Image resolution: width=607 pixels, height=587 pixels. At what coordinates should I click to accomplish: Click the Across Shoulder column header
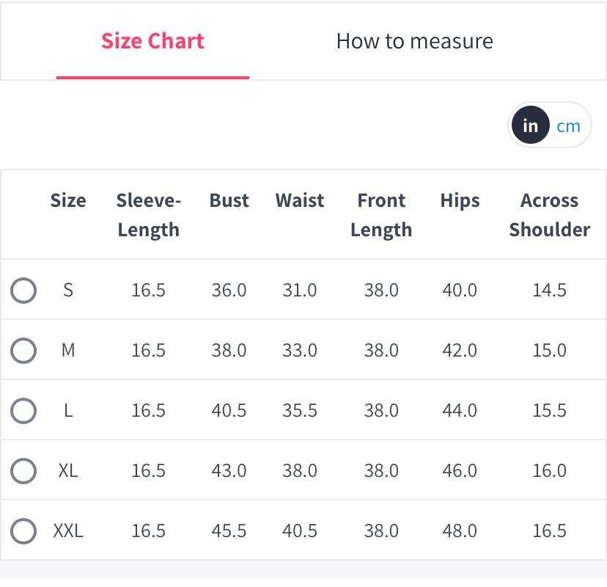[549, 215]
